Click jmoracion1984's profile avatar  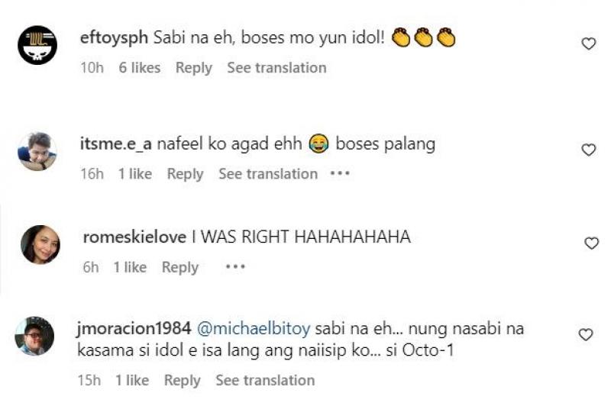tap(34, 336)
